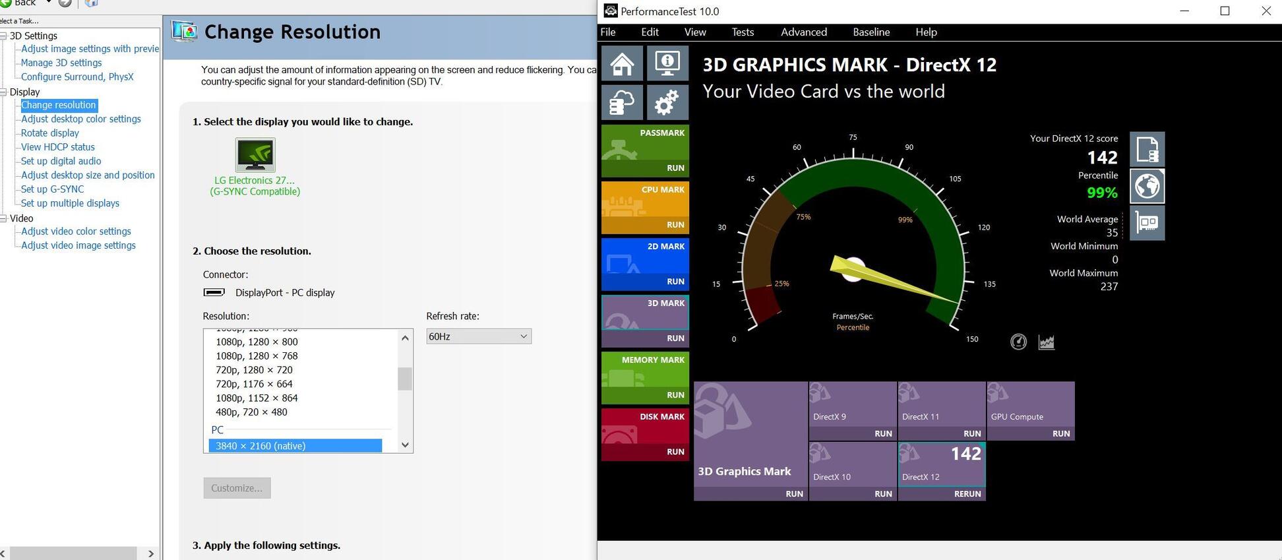Image resolution: width=1282 pixels, height=560 pixels.
Task: Click the video card comparison icon
Action: tap(1147, 223)
